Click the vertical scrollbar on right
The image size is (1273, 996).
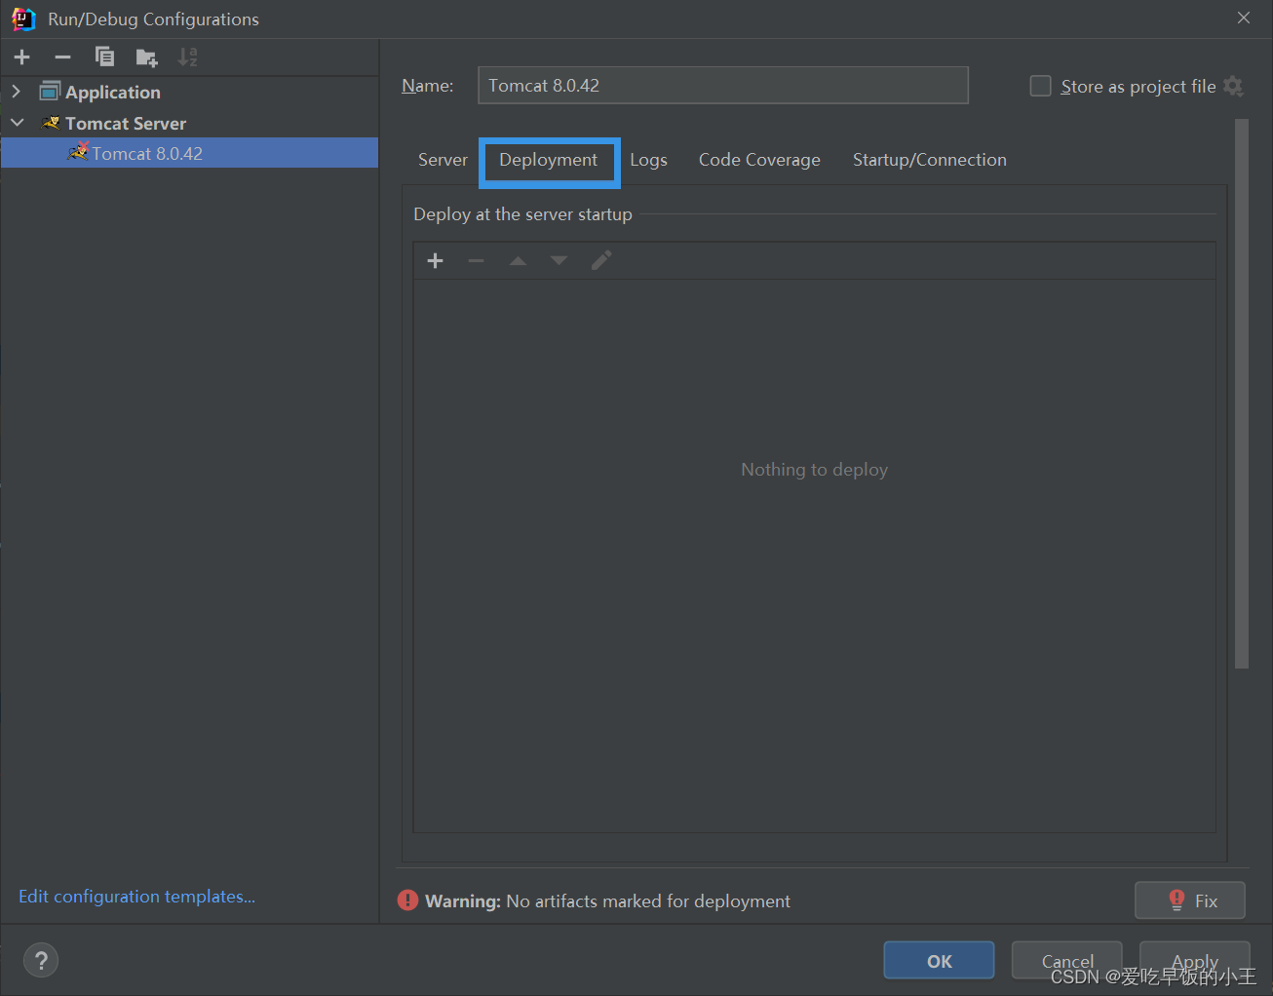(x=1242, y=394)
